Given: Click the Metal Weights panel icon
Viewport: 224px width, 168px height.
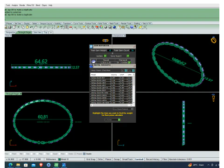Looking at the screenshot, I should [x=91, y=66].
